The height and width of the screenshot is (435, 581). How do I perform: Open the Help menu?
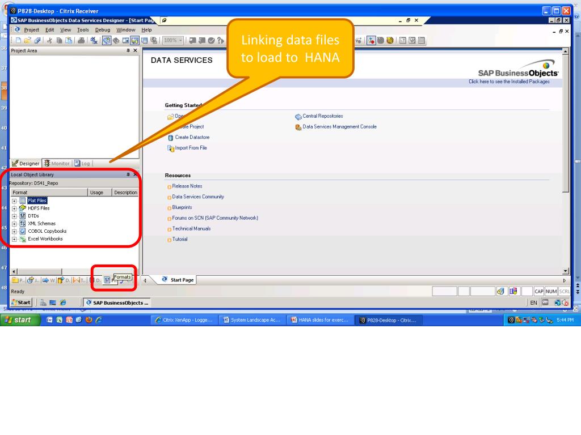[x=147, y=30]
